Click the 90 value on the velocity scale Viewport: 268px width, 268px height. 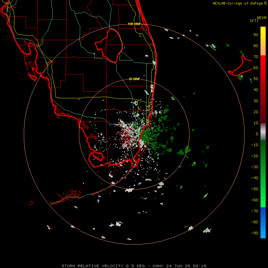[x=256, y=35]
